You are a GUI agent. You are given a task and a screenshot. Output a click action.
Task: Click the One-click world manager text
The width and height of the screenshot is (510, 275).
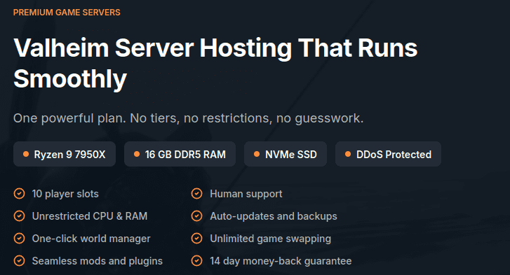pyautogui.click(x=91, y=239)
